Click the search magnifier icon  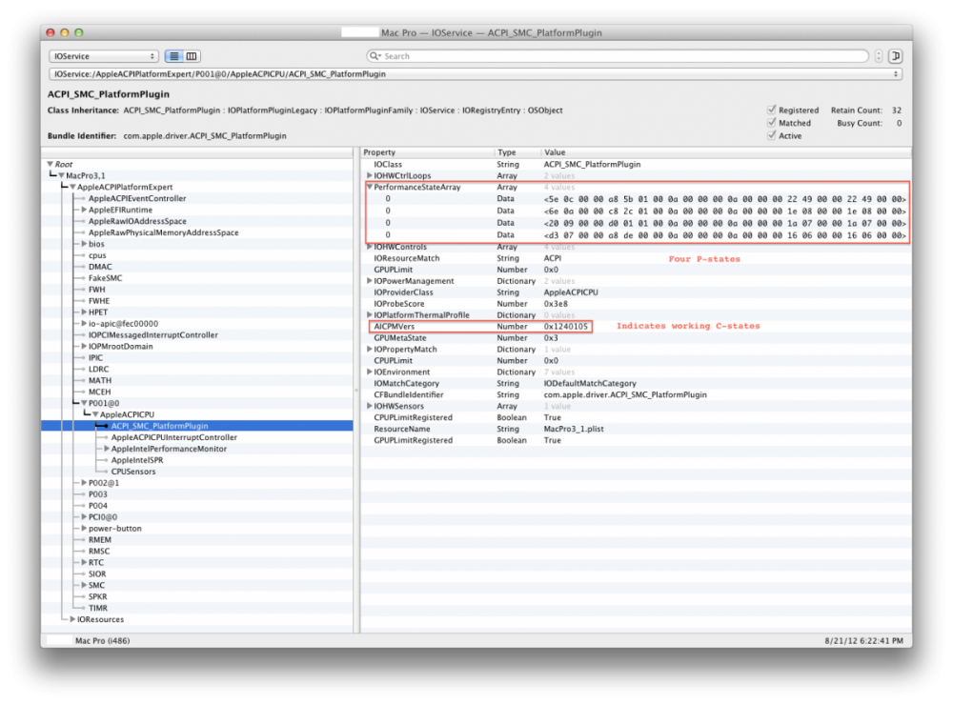[375, 56]
